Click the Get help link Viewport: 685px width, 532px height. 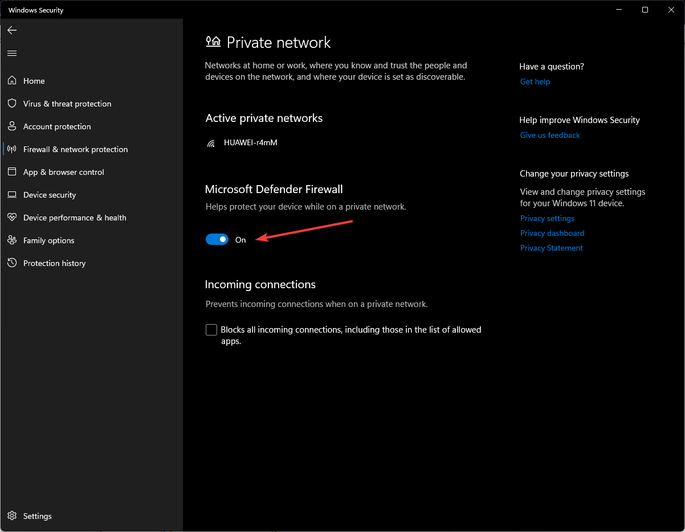coord(535,81)
